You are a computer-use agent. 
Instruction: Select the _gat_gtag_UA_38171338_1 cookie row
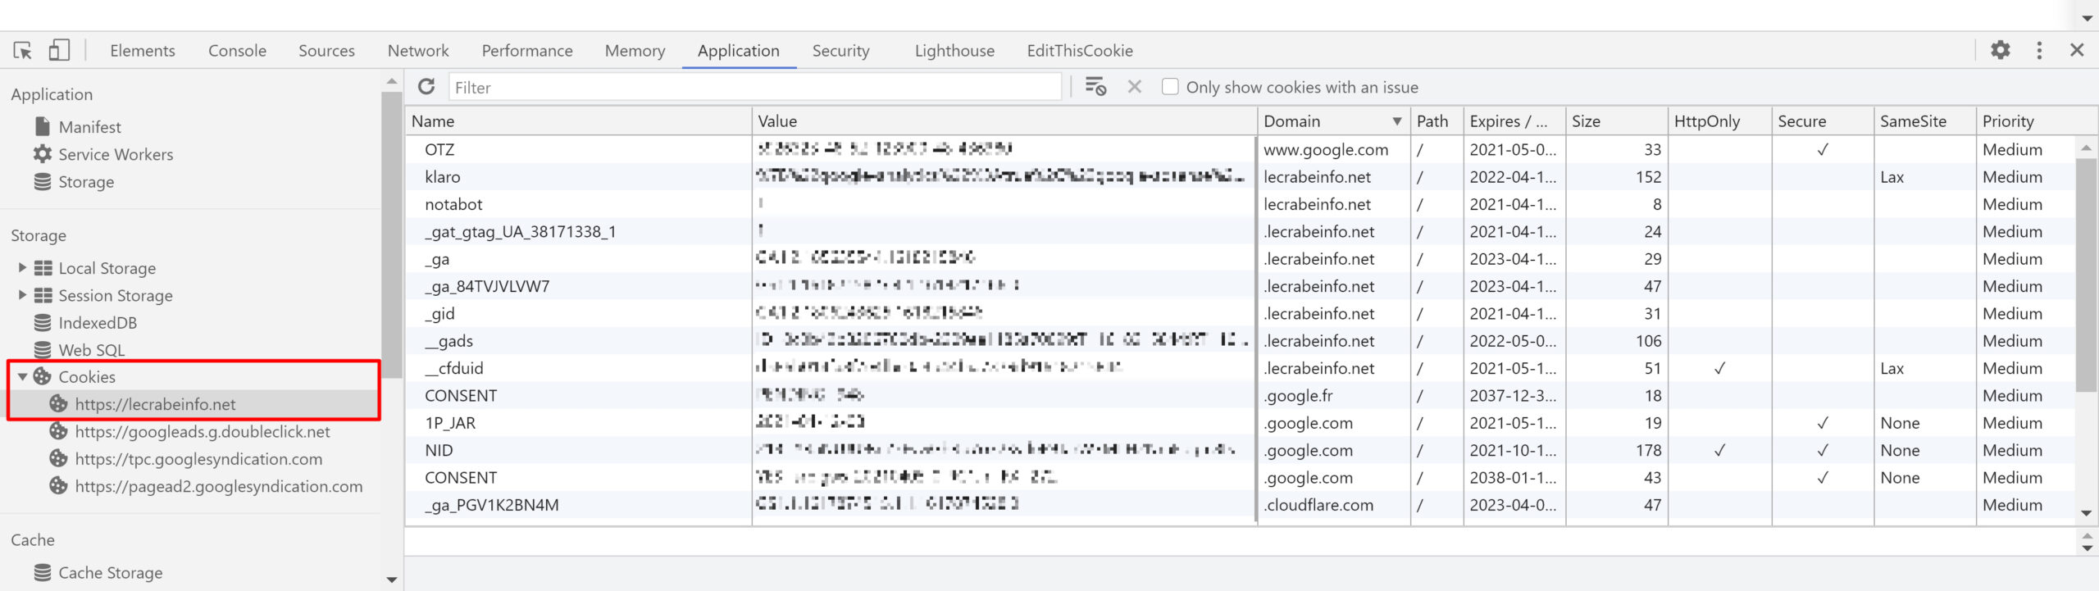(x=1240, y=231)
